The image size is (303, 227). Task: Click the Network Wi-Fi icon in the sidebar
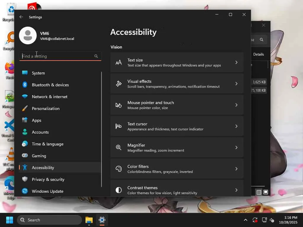coord(25,96)
